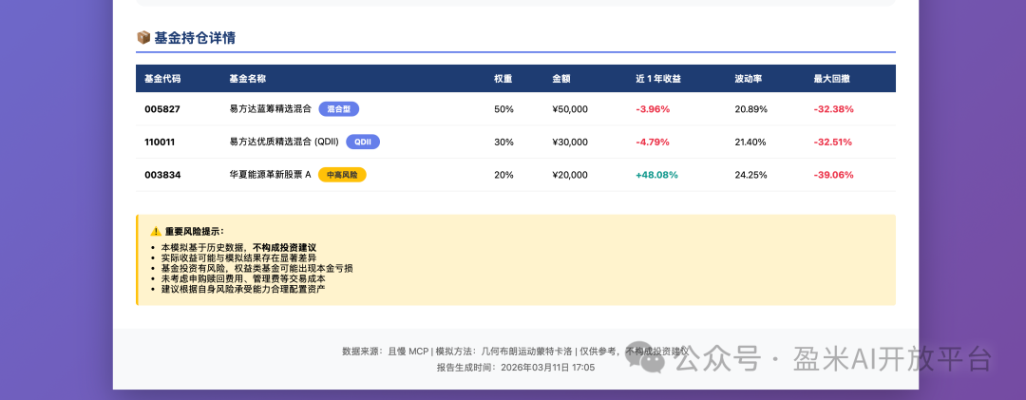
Task: Click the 20.89% volatility value
Action: tap(751, 109)
